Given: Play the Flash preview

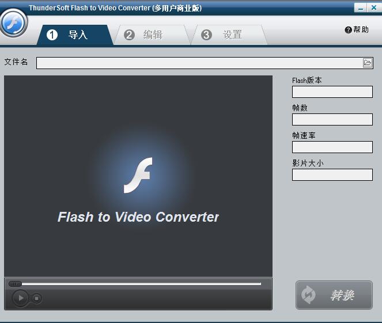Looking at the screenshot, I should [x=21, y=298].
